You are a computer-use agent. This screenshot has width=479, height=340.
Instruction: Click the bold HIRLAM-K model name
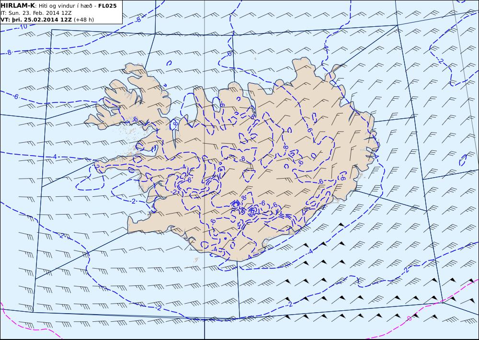18,6
